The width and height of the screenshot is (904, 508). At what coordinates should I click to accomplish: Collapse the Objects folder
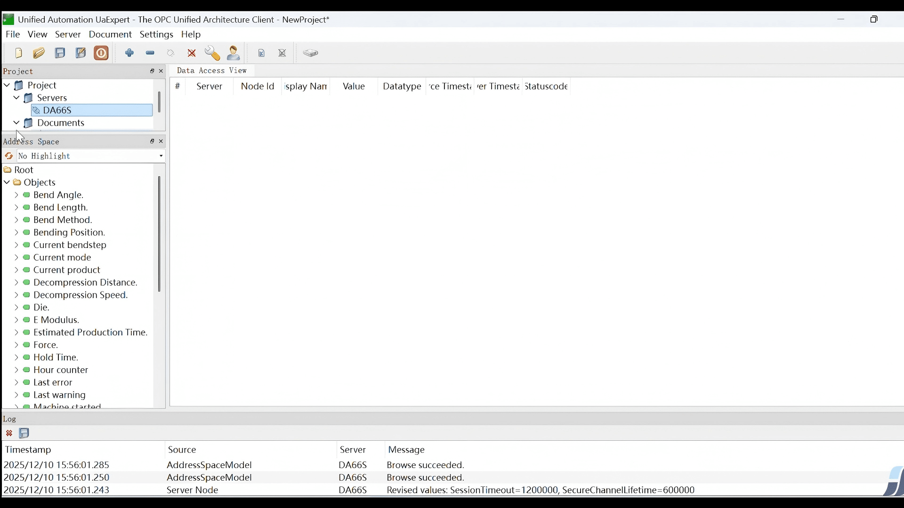pos(7,183)
